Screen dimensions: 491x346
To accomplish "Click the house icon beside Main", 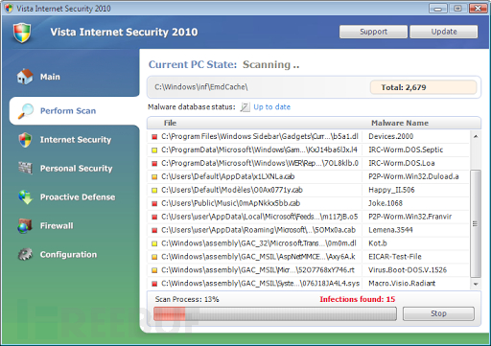I will click(x=25, y=77).
